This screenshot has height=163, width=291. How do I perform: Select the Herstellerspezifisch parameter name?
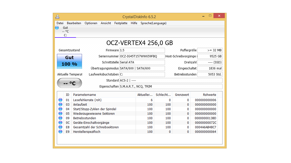(87, 132)
